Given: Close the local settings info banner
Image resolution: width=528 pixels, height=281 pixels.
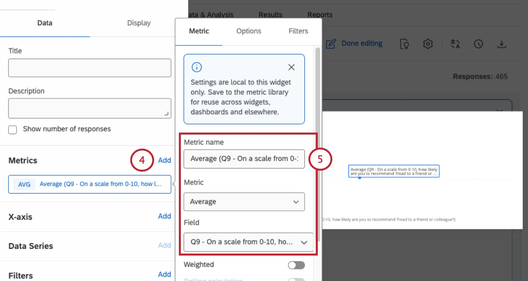Looking at the screenshot, I should pyautogui.click(x=291, y=67).
